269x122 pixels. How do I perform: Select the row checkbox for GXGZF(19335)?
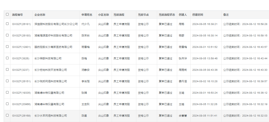point(7,92)
